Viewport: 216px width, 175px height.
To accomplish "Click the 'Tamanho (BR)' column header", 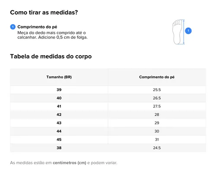I will [59, 77].
